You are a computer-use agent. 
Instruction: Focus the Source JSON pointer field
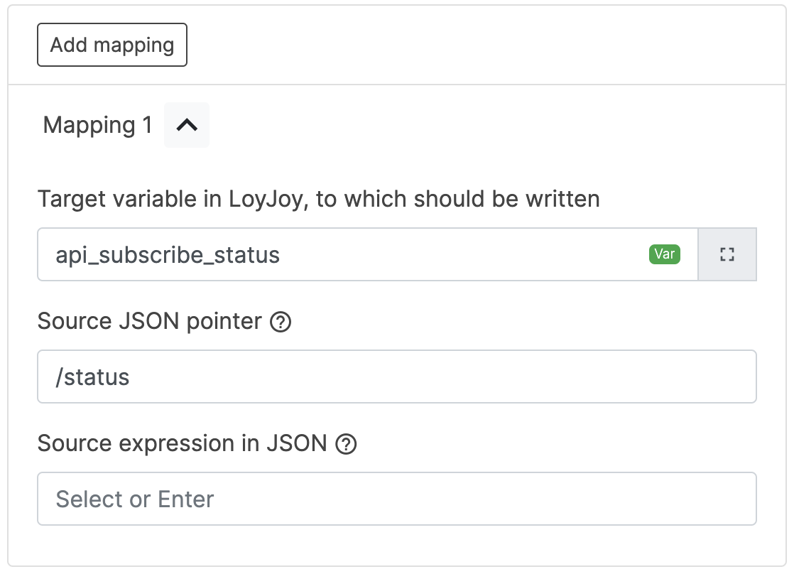point(396,377)
